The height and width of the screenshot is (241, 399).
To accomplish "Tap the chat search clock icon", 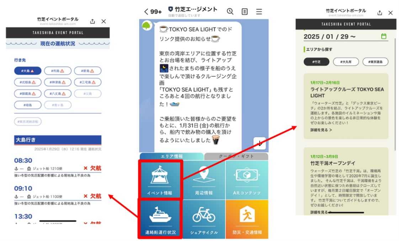I will pos(230,11).
